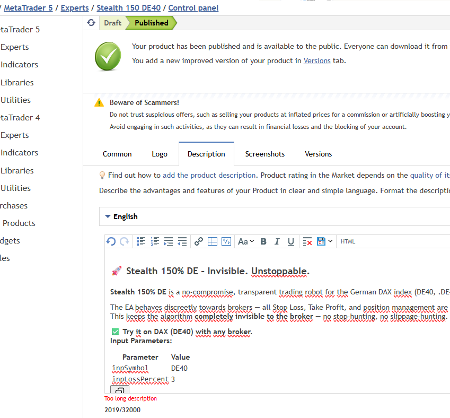
Task: Open the Experts breadcrumb link
Action: click(75, 8)
